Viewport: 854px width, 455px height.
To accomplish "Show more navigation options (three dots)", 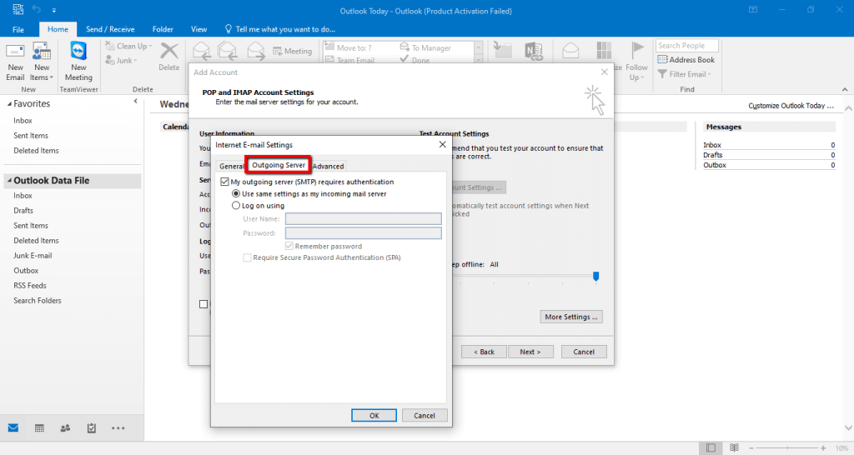I will [118, 428].
